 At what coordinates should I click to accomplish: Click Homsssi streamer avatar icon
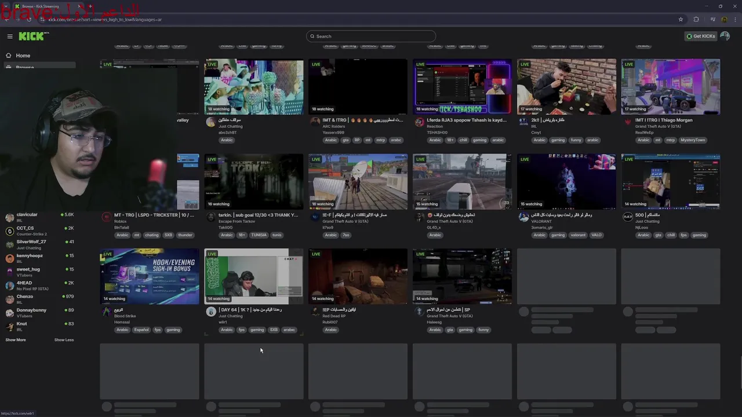pyautogui.click(x=106, y=312)
